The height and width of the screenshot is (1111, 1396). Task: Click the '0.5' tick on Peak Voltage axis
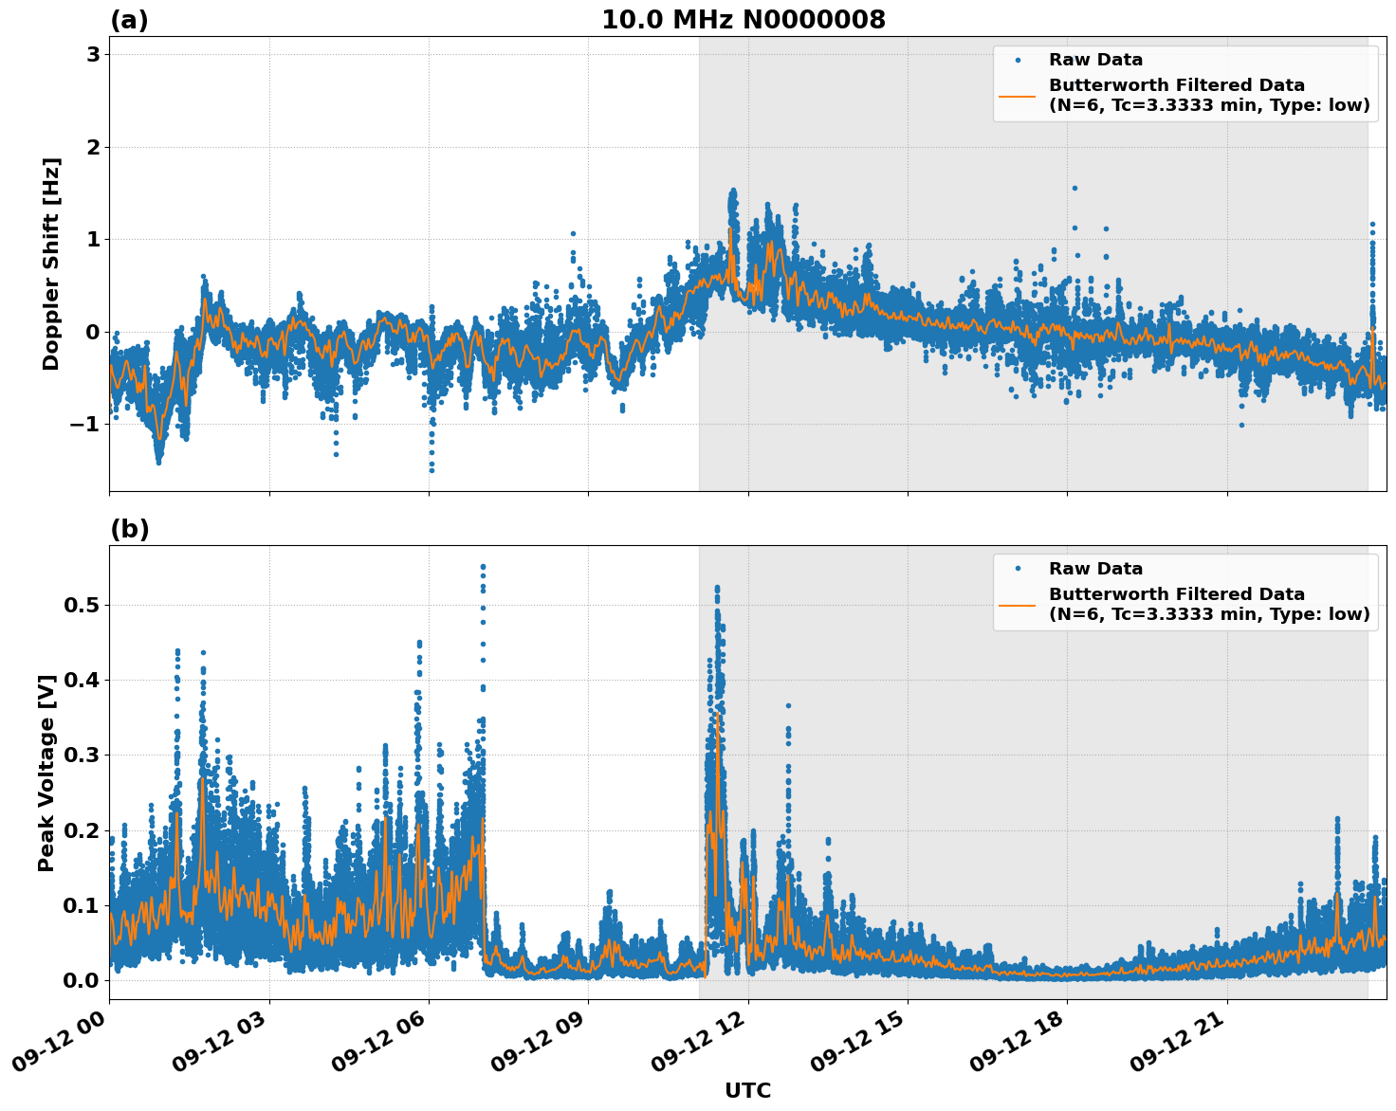[x=82, y=605]
